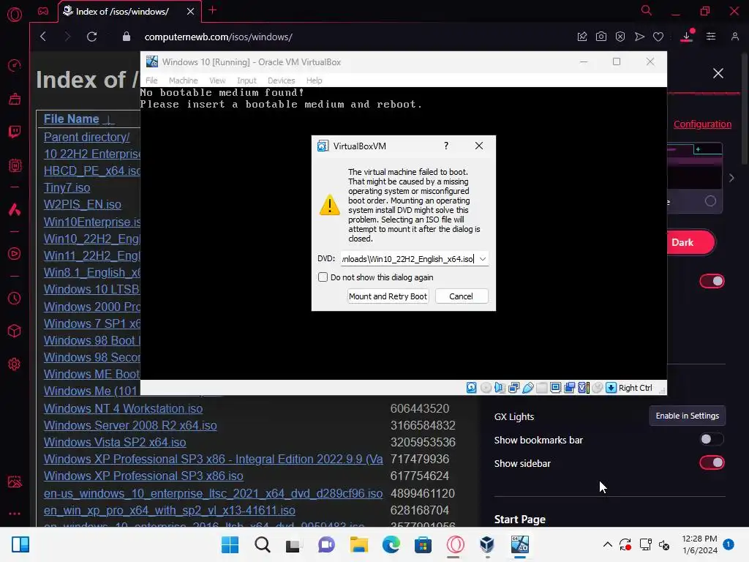Expand the DVD ISO path dropdown

click(483, 259)
